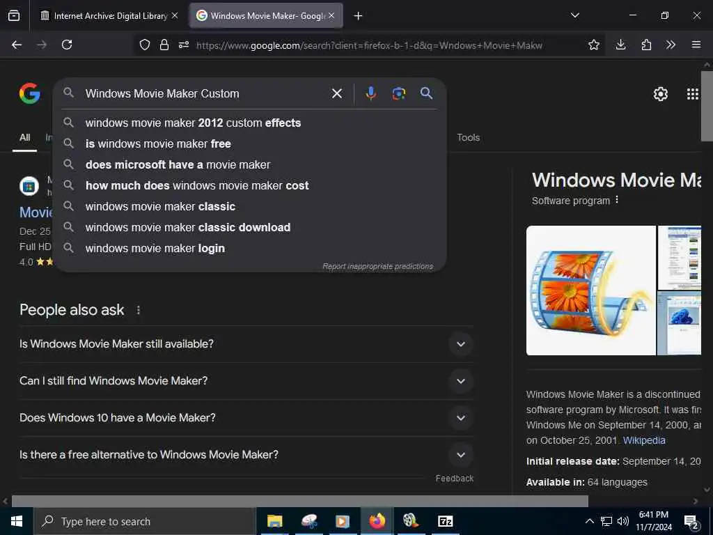Open the notification center
This screenshot has height=535, width=713.
(x=691, y=522)
